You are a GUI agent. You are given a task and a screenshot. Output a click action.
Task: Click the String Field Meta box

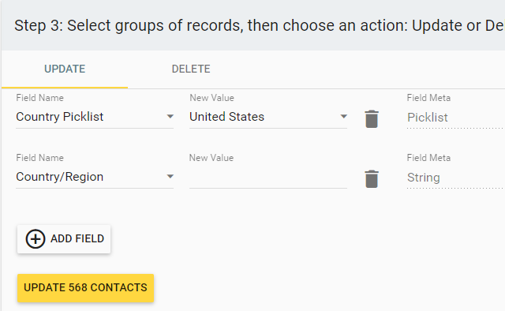(x=455, y=178)
